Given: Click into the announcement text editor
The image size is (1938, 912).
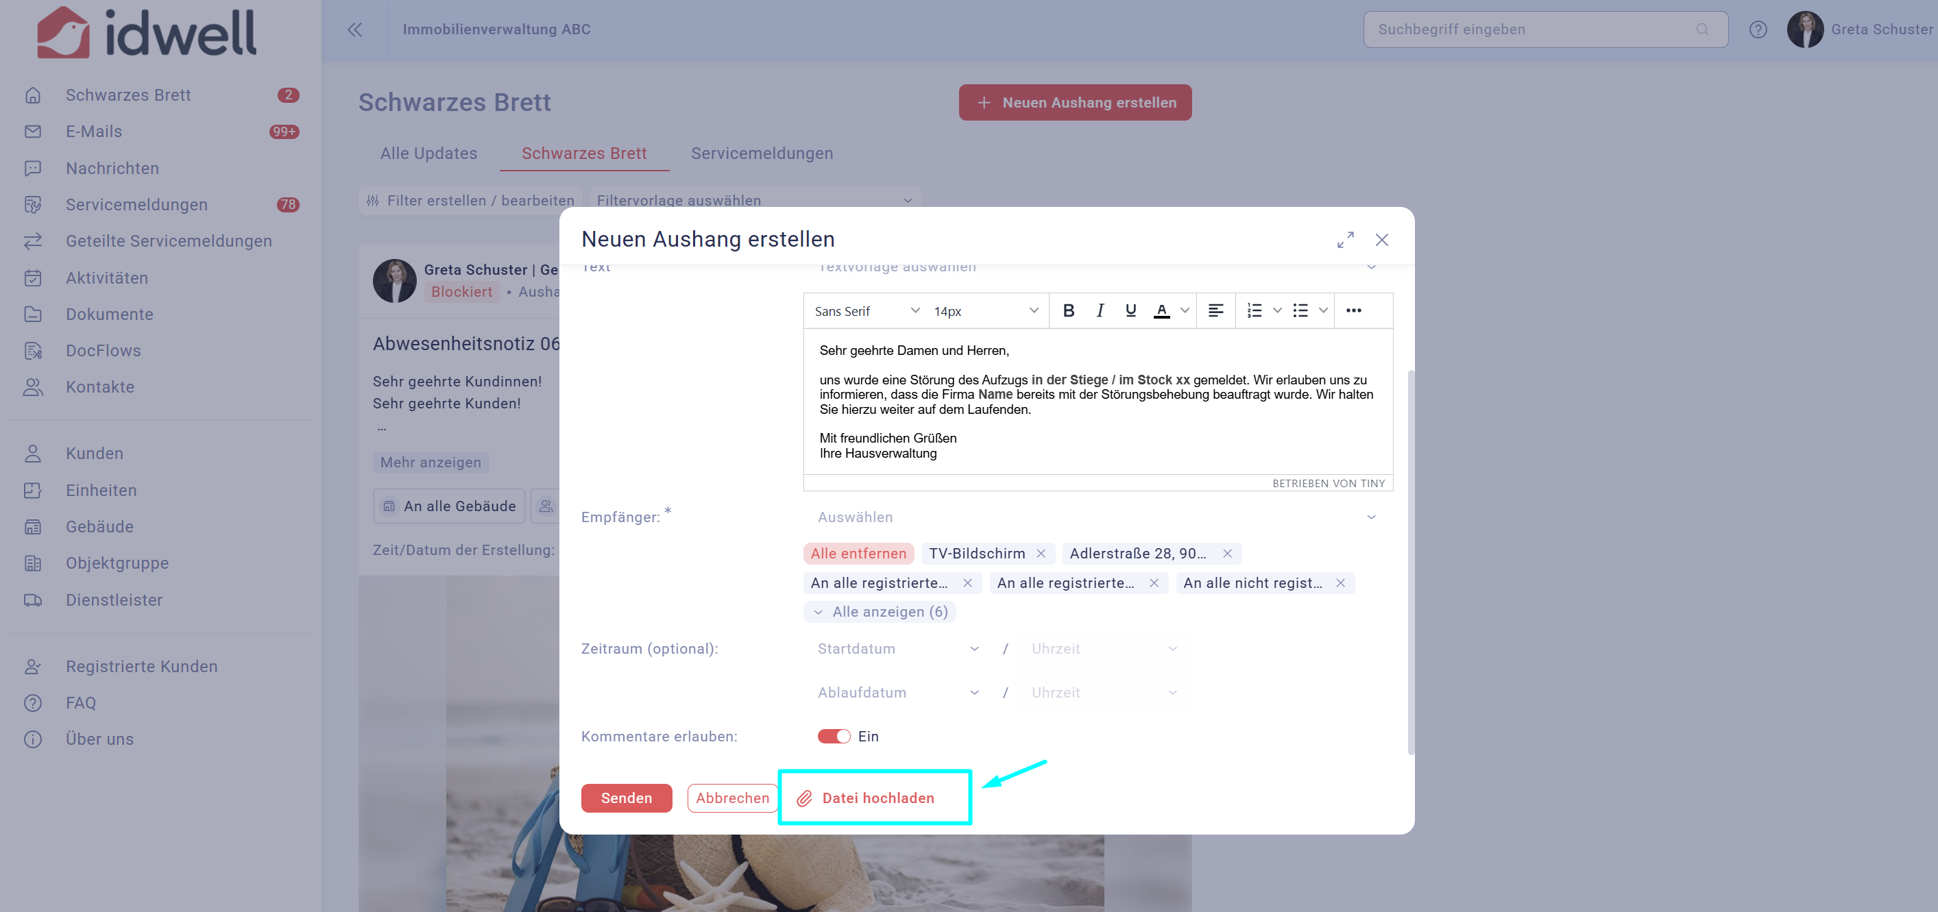Looking at the screenshot, I should (1098, 402).
